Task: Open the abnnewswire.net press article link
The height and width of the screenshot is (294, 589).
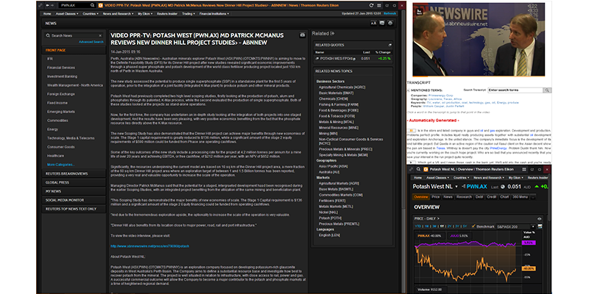Action: tap(150, 246)
